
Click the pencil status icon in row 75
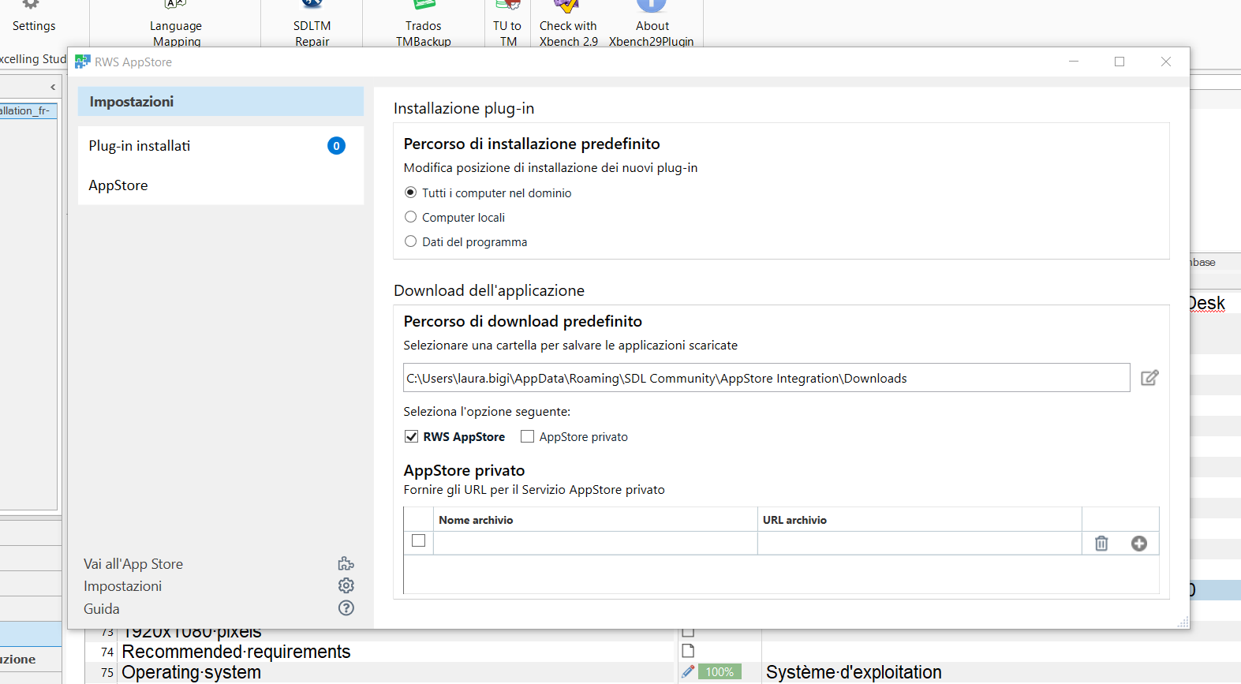click(688, 671)
